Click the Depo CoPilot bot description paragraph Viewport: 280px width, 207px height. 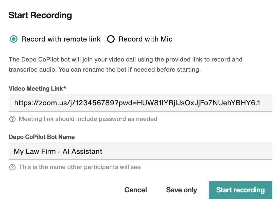click(x=126, y=64)
